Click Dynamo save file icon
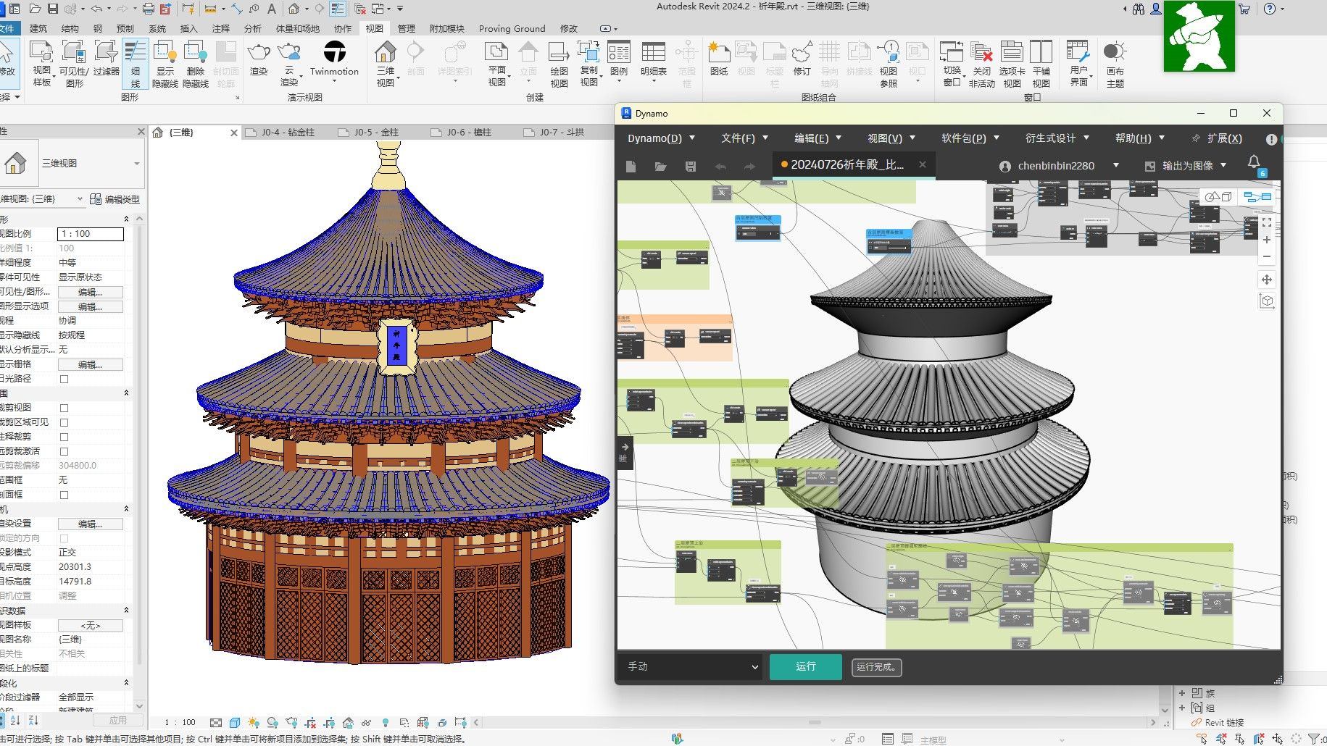The image size is (1327, 746). coord(691,167)
